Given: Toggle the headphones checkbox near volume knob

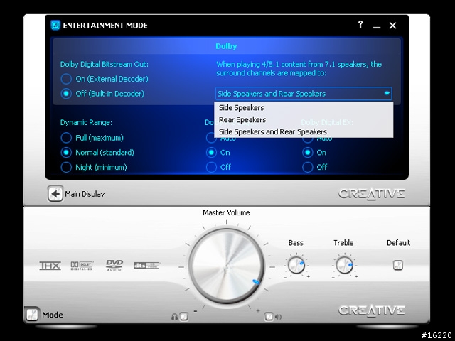Looking at the screenshot, I should pyautogui.click(x=184, y=317).
